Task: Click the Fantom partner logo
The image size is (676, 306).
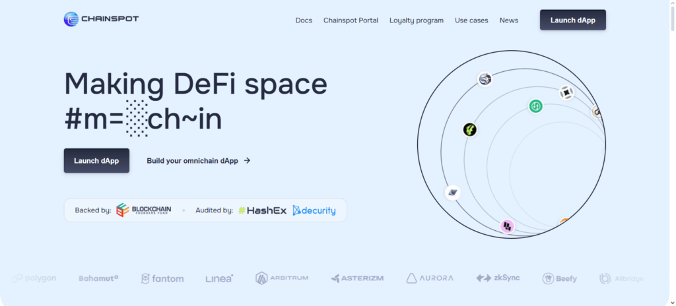Action: coord(162,278)
